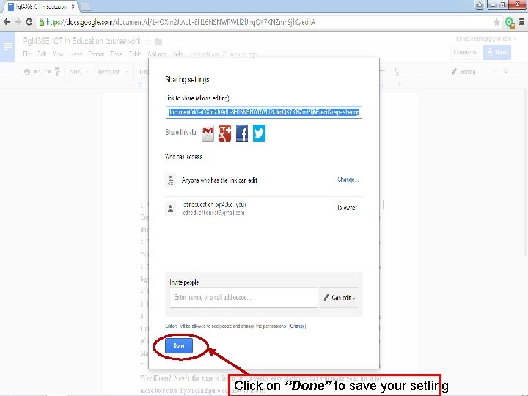Click the redo icon in toolbar
This screenshot has width=528, height=396.
tap(48, 72)
